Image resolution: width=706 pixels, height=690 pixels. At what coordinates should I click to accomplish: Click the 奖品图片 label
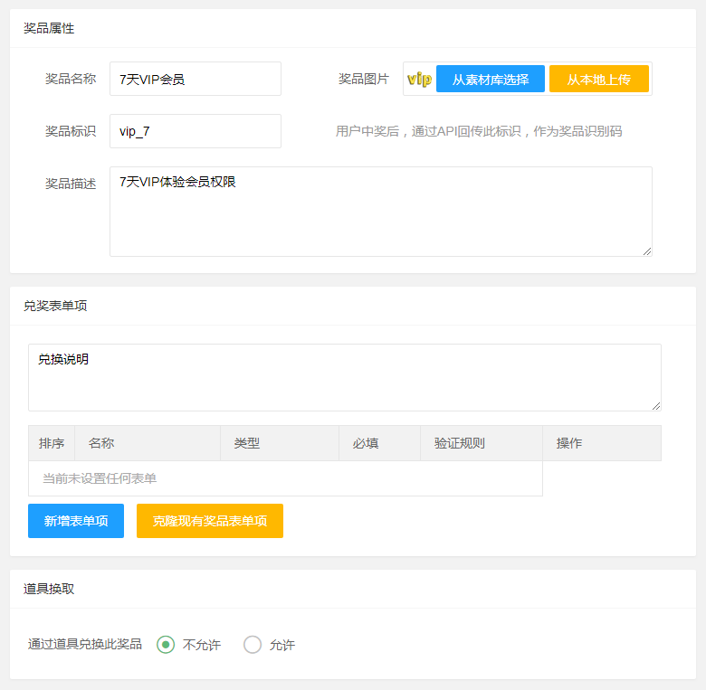coord(363,80)
